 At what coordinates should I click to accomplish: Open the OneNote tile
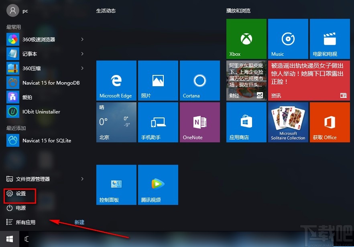point(199,122)
